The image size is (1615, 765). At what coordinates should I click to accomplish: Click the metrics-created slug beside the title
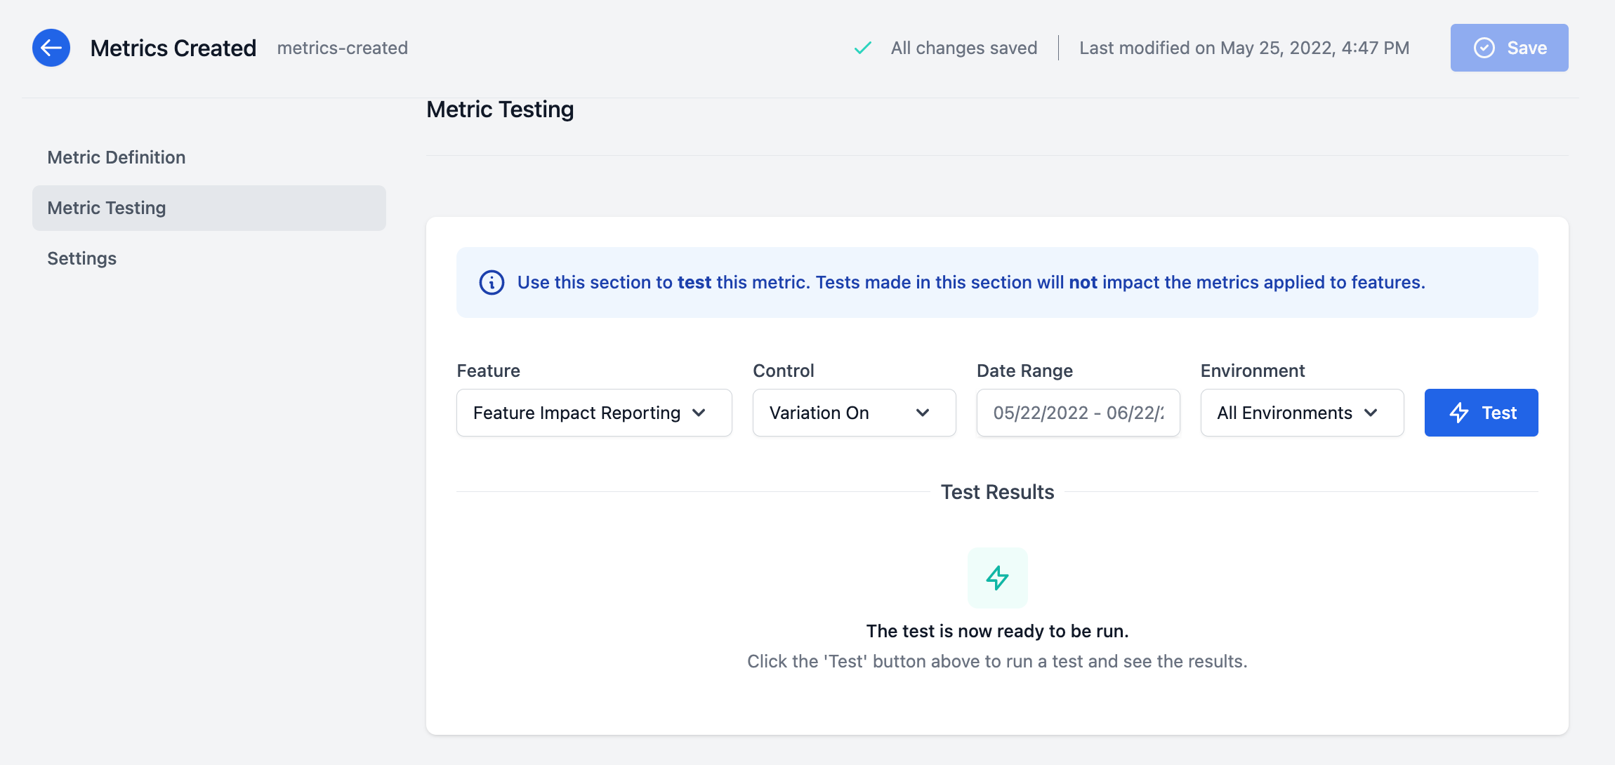point(343,48)
